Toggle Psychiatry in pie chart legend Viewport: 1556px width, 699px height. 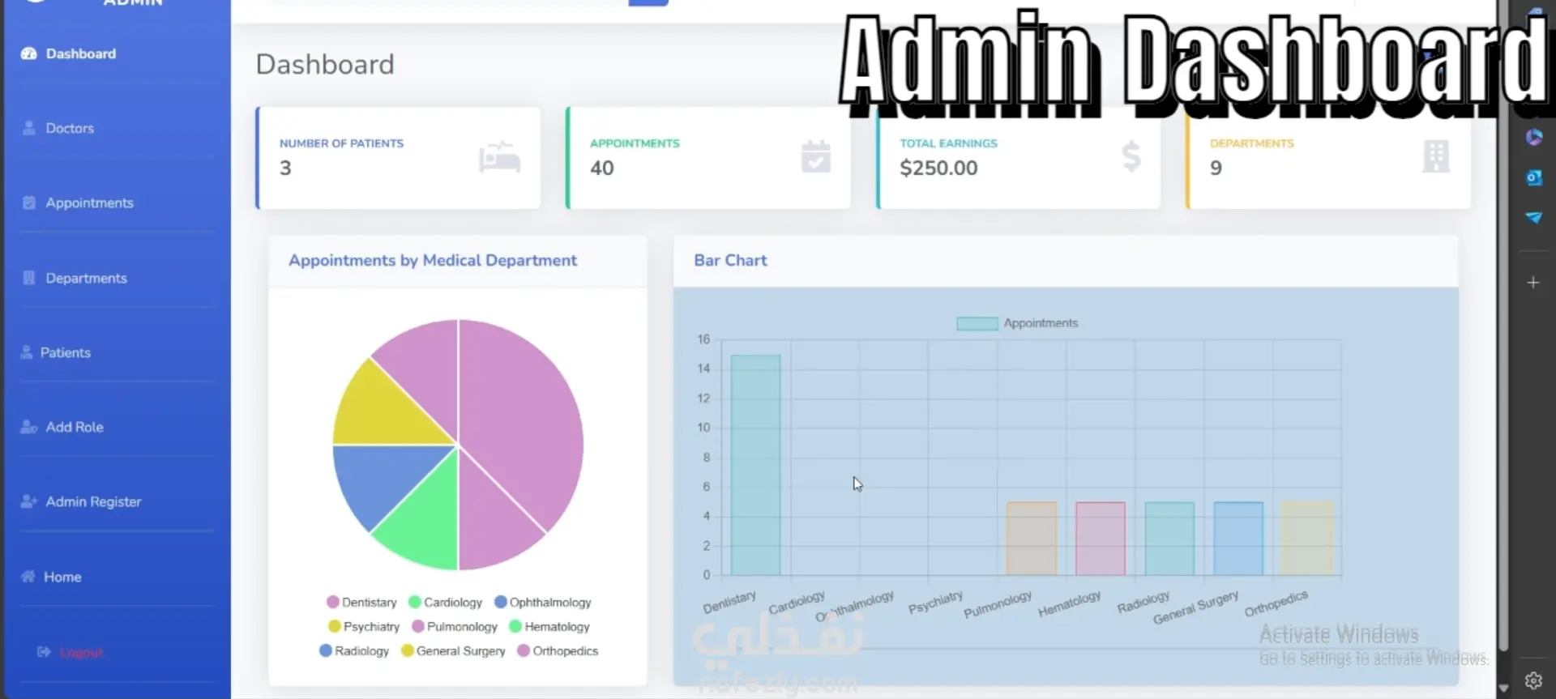point(364,626)
